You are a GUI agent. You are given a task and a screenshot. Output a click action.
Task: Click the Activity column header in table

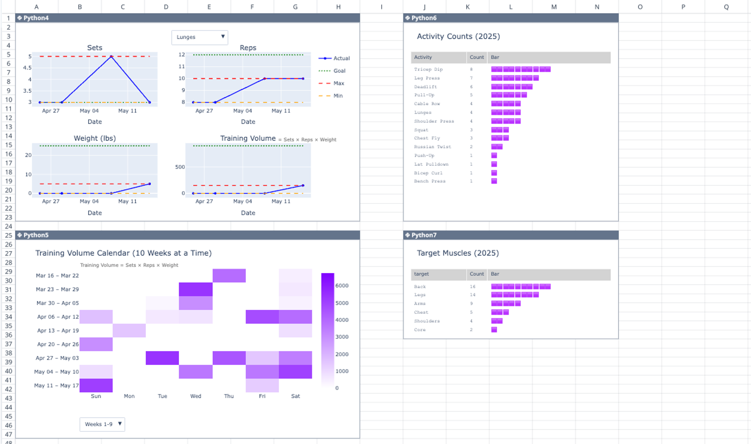(439, 57)
